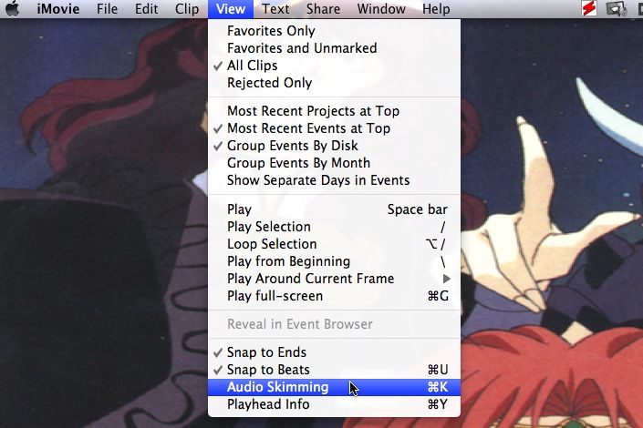Choose Play full-screen
The image size is (643, 428).
click(x=334, y=296)
